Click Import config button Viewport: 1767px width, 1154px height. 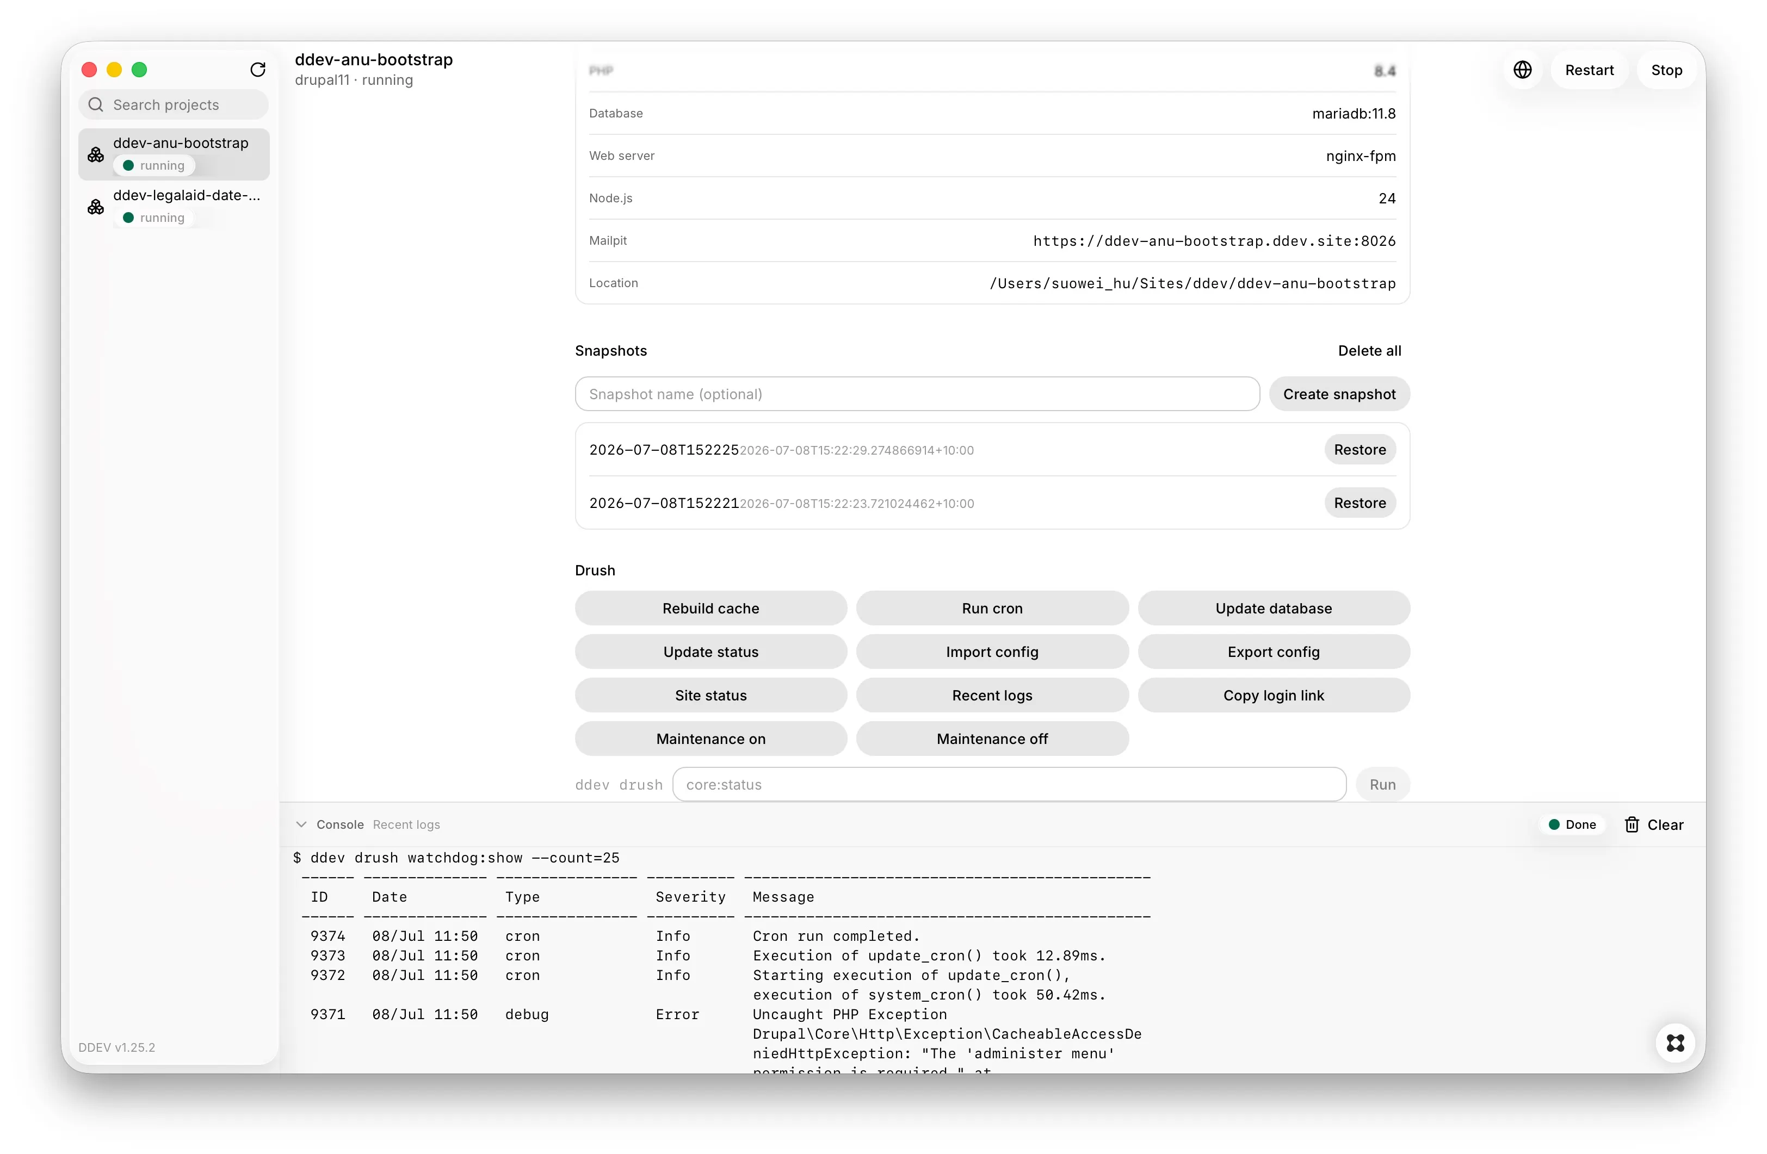pos(992,652)
